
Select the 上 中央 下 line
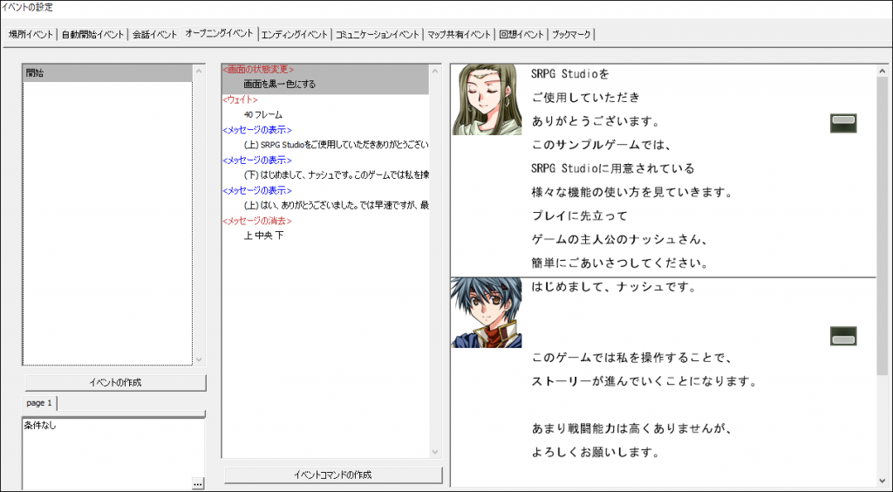coord(263,236)
